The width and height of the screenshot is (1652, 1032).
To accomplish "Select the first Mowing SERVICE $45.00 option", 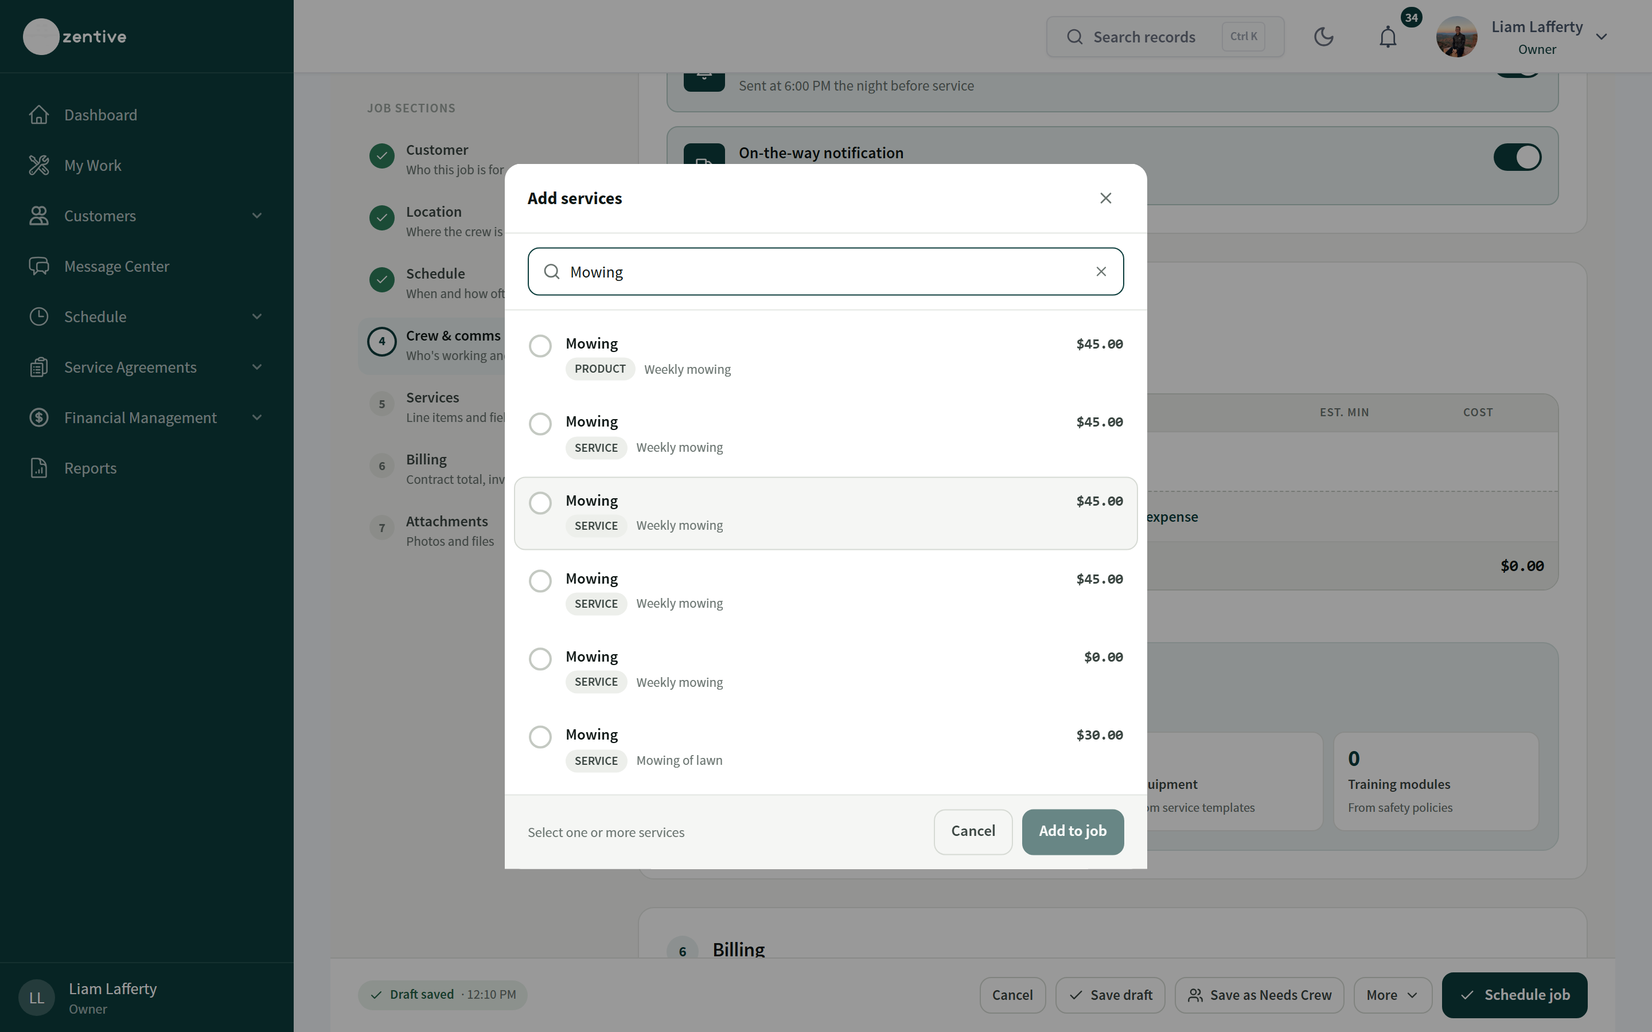I will [x=540, y=424].
